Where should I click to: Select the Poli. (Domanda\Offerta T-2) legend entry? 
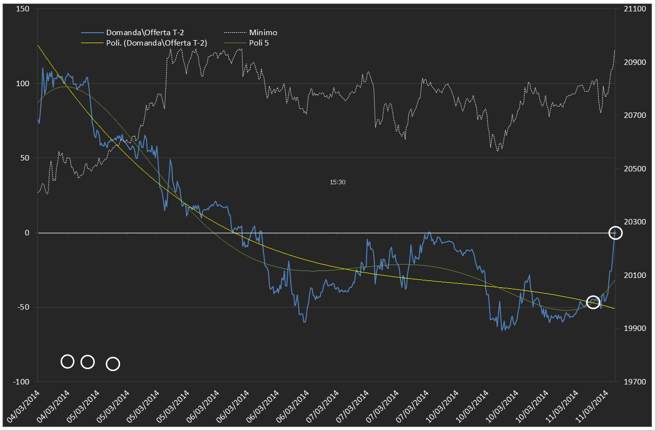click(144, 43)
